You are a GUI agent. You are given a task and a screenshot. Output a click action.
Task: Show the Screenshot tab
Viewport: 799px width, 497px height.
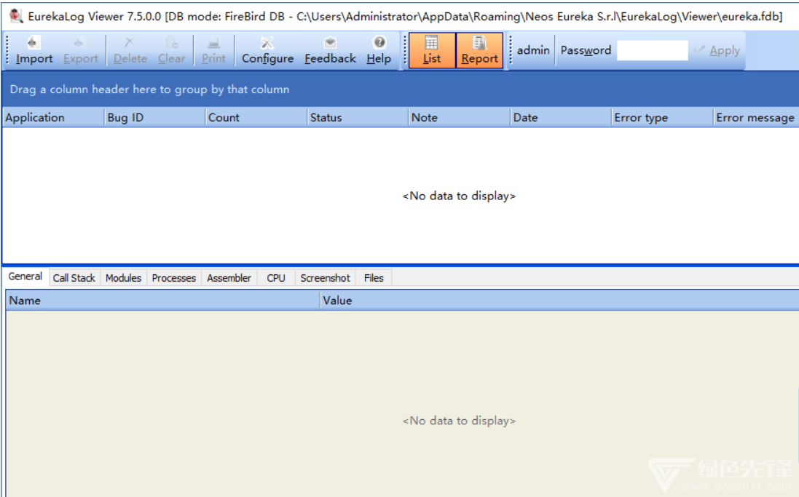[x=325, y=278]
